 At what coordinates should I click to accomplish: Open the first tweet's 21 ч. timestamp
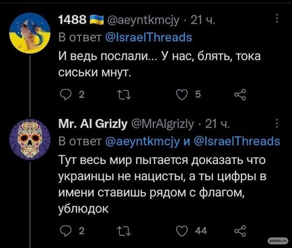203,20
